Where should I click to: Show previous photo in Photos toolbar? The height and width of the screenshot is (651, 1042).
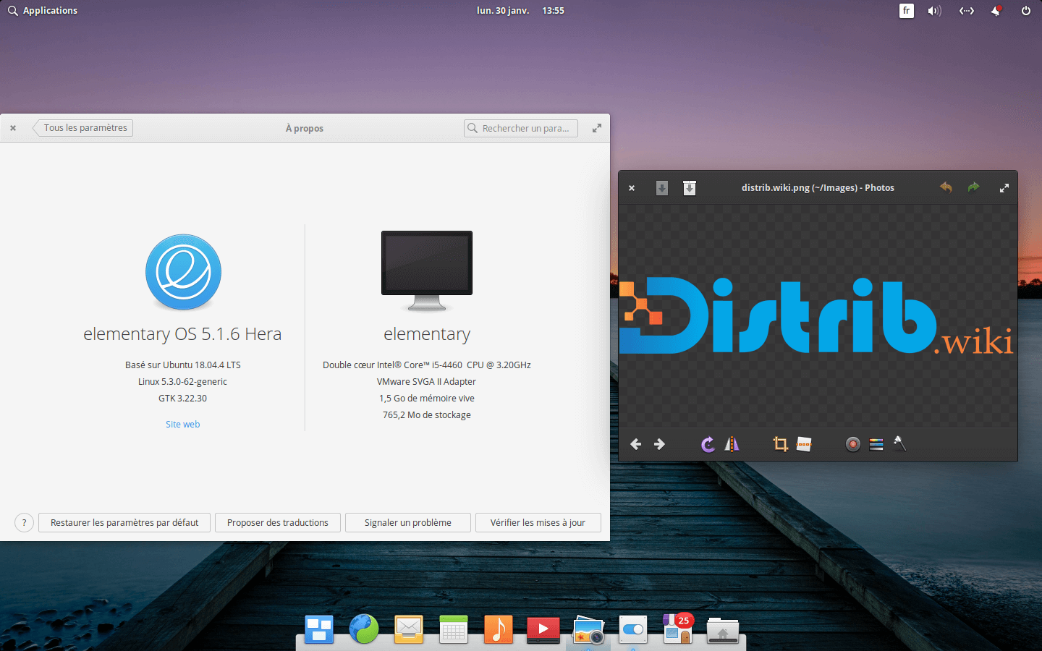(x=635, y=444)
